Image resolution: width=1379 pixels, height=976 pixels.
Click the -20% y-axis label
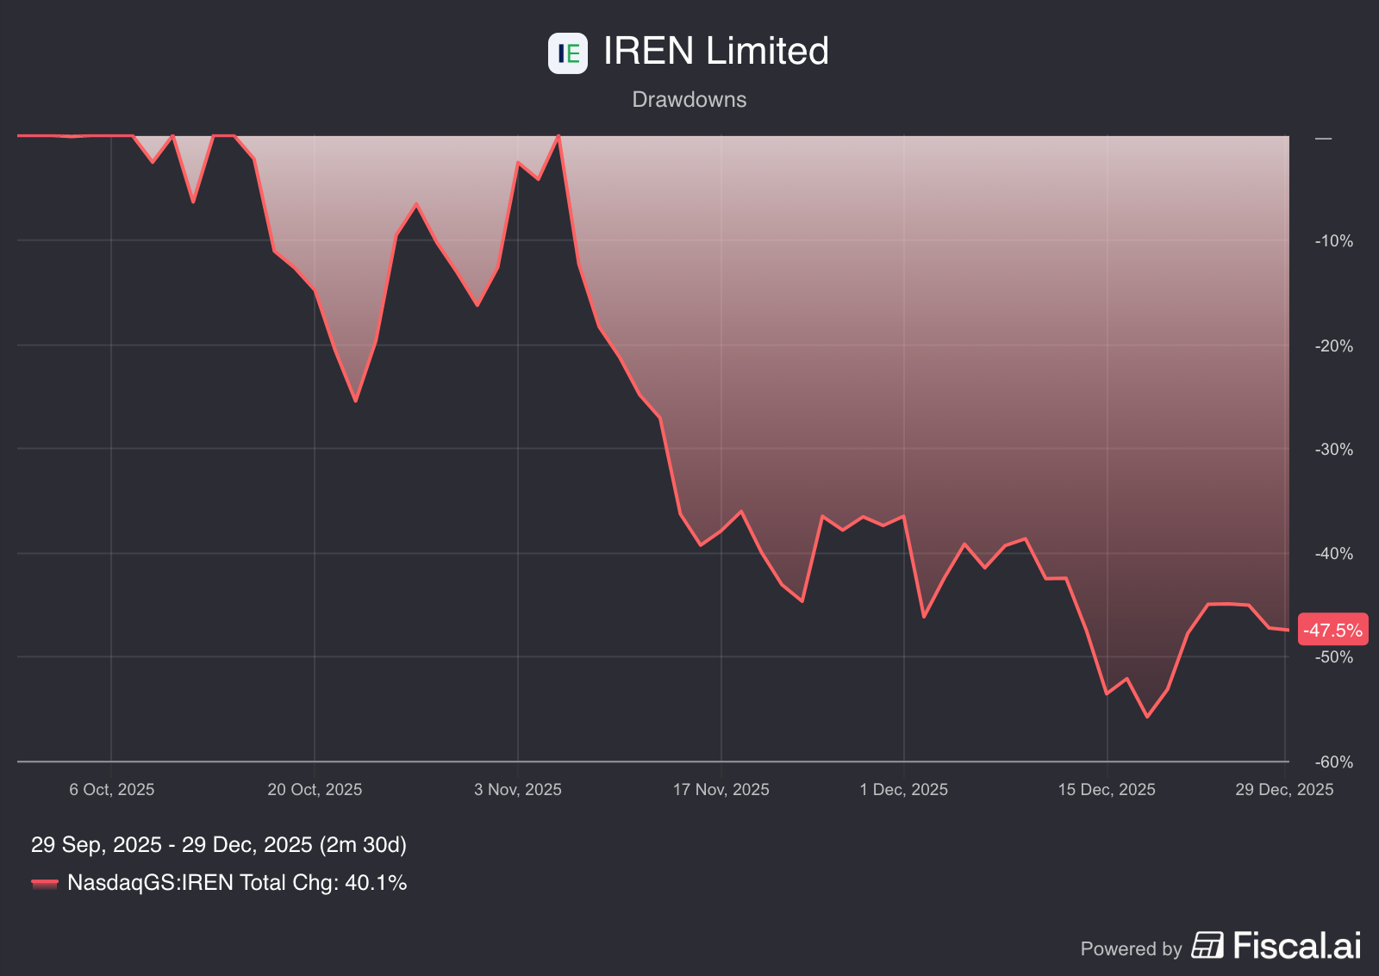[1334, 346]
